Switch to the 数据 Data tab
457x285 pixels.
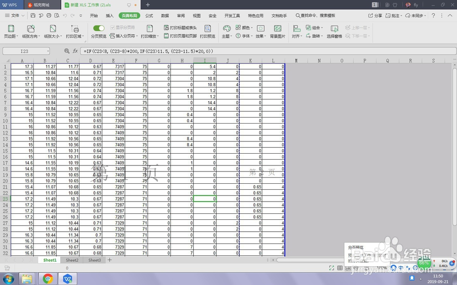pyautogui.click(x=165, y=16)
